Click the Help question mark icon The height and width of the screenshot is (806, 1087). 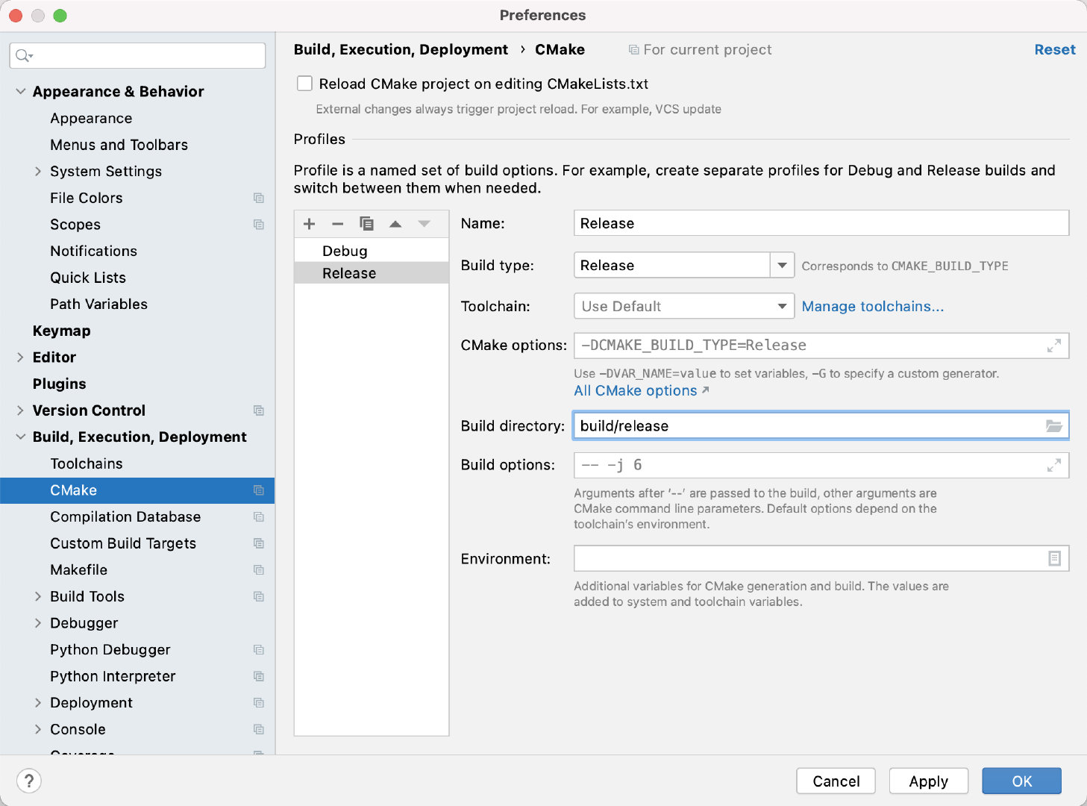click(29, 781)
